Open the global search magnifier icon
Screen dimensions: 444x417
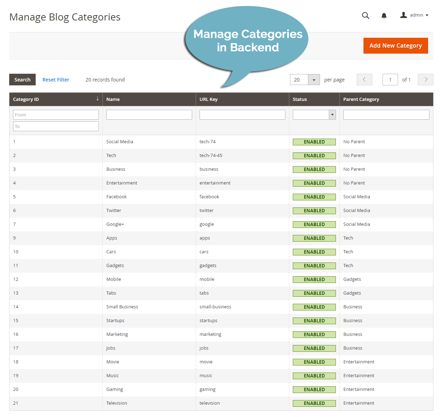366,16
